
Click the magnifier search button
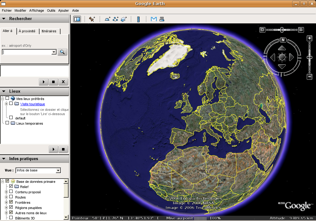62,52
